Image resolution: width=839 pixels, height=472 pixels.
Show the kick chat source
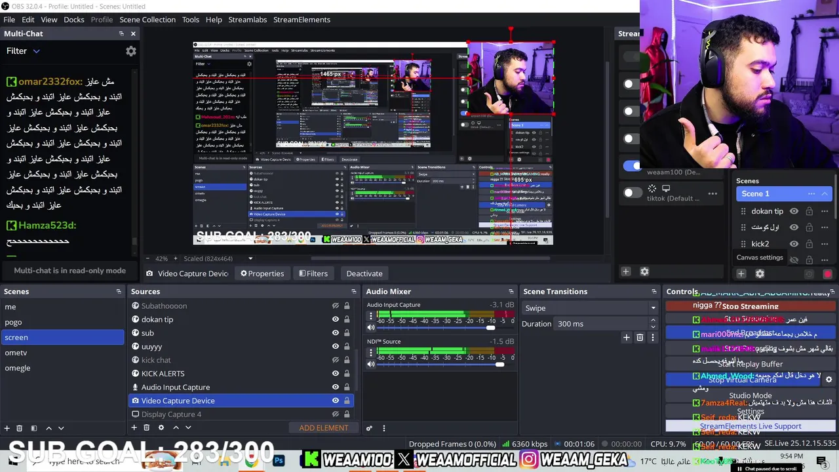coord(336,360)
